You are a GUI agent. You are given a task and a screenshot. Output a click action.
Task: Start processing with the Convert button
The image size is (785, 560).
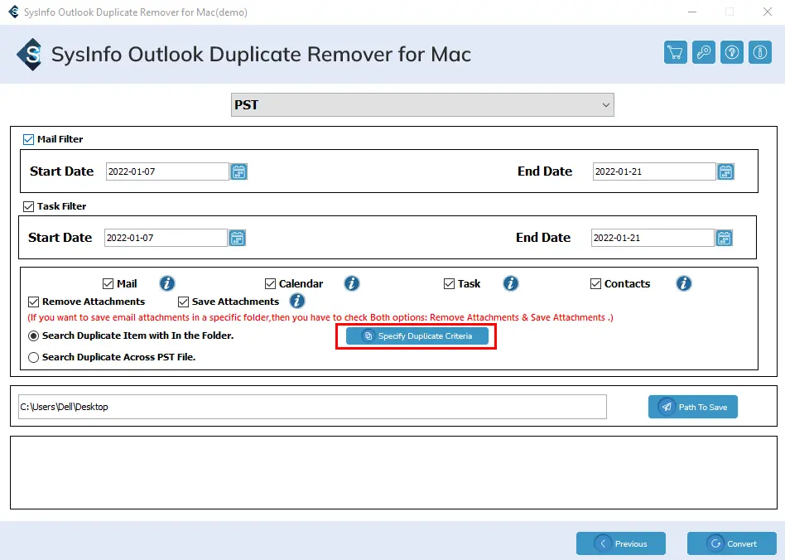pyautogui.click(x=731, y=543)
